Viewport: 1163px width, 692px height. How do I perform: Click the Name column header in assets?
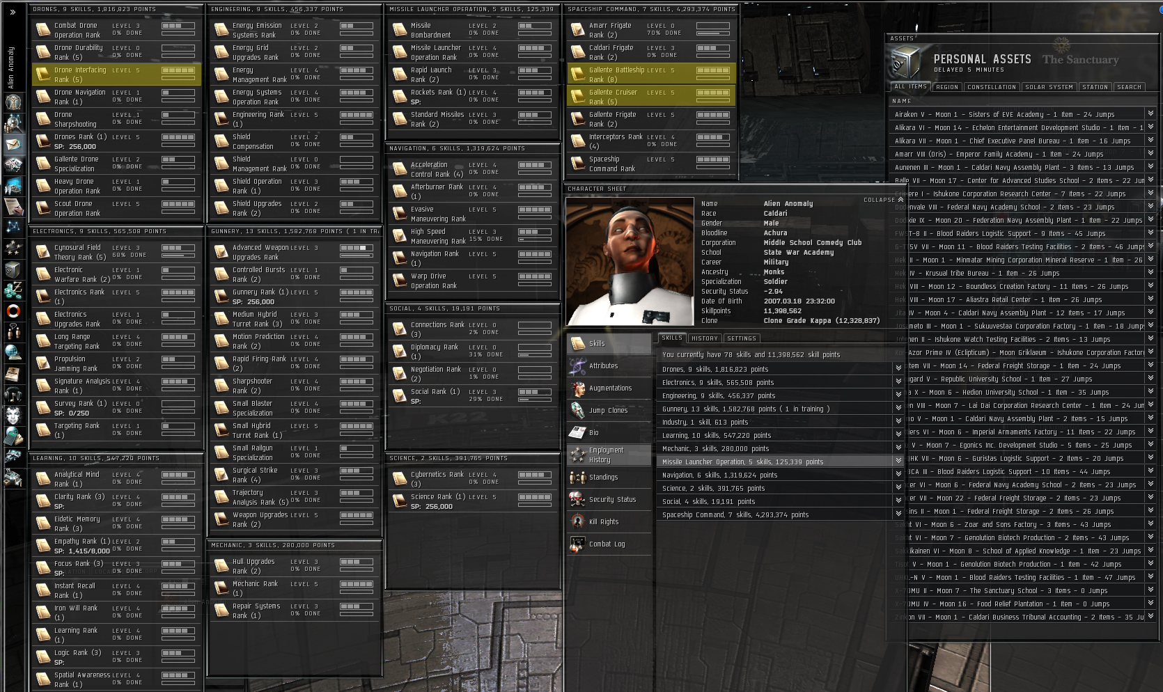click(x=901, y=101)
